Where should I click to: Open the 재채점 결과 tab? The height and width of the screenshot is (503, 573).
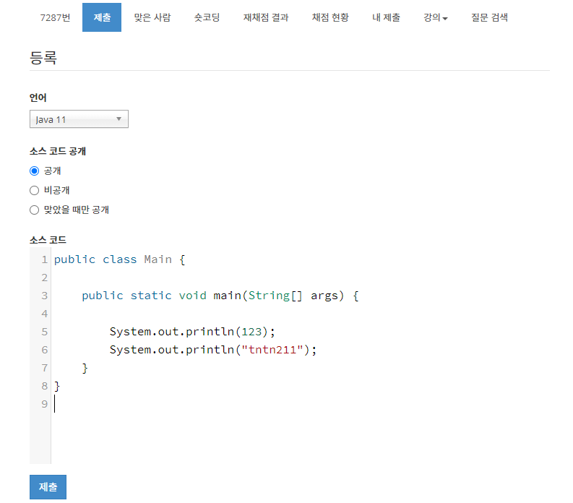click(x=266, y=17)
